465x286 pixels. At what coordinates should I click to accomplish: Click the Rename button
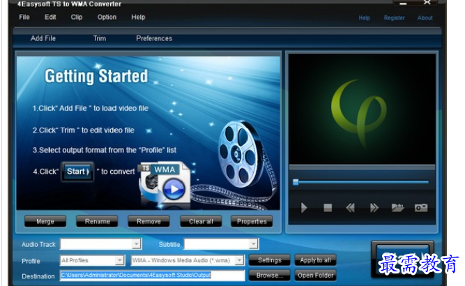tap(98, 221)
